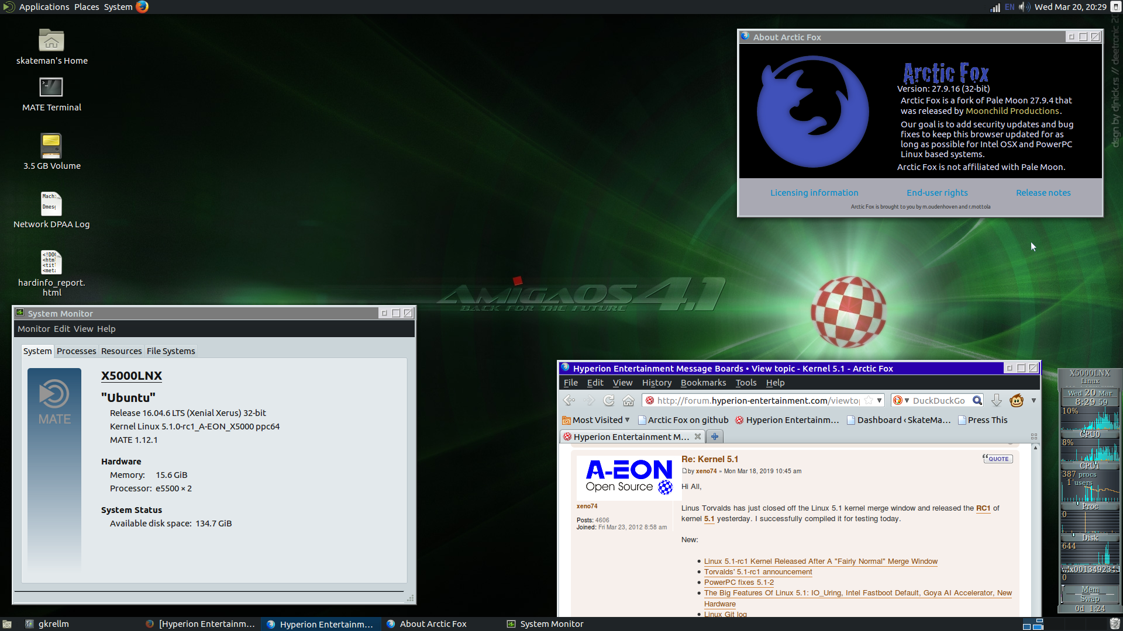1123x631 pixels.
Task: Open End-user rights in About Arctic Fox
Action: (937, 193)
